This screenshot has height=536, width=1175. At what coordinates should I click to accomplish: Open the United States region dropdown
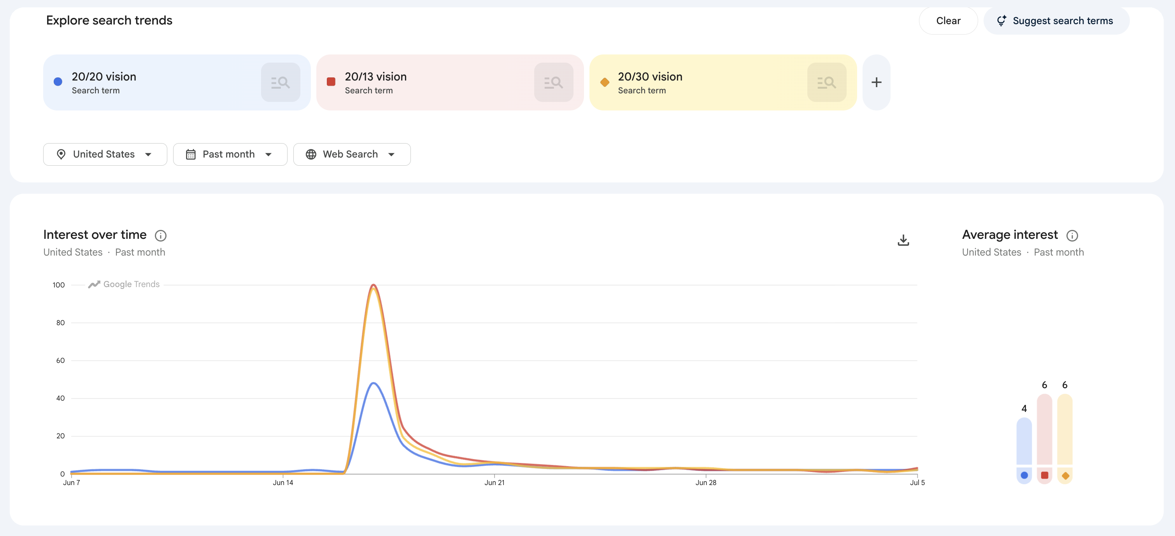[x=105, y=154]
